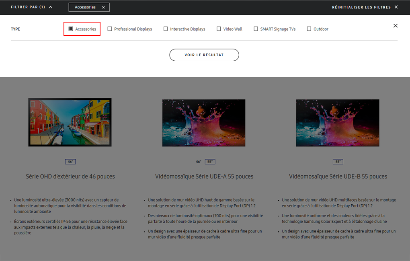Uncheck the Accessories checkbox

point(71,29)
